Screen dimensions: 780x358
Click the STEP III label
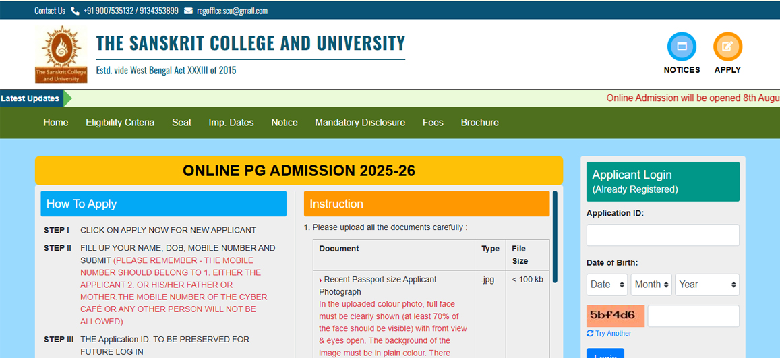[59, 340]
